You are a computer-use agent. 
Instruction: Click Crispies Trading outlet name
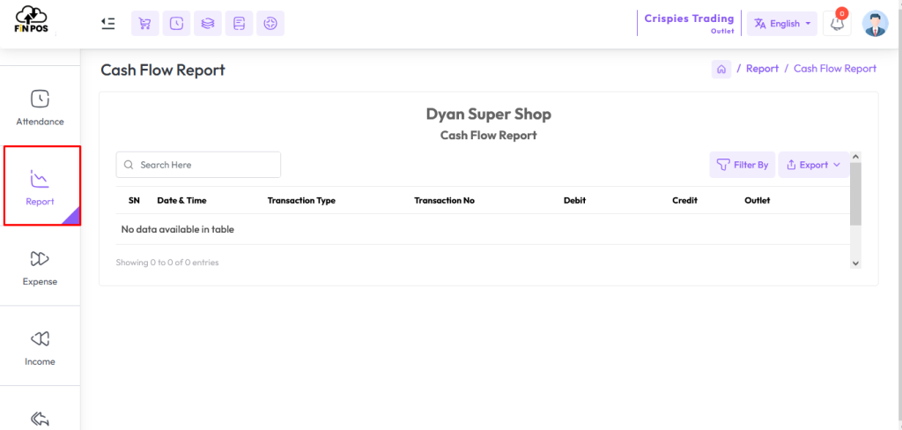tap(689, 19)
